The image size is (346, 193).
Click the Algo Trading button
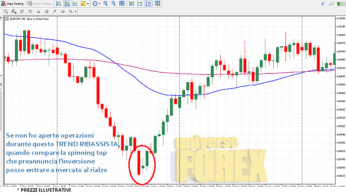12,3
